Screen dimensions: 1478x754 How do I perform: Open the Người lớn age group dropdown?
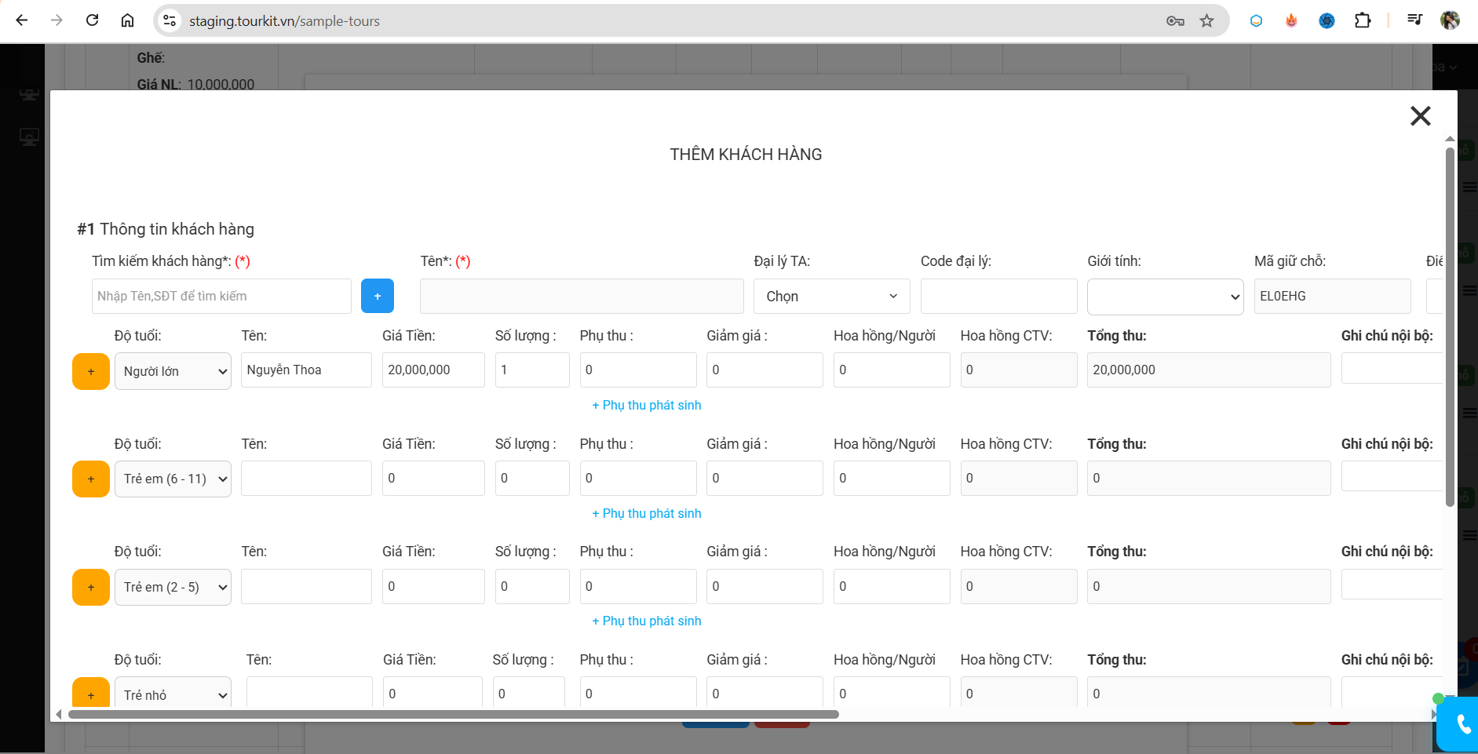[173, 371]
